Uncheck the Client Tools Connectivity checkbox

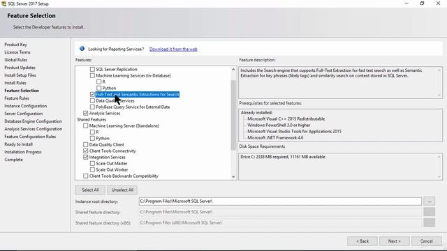(85, 151)
